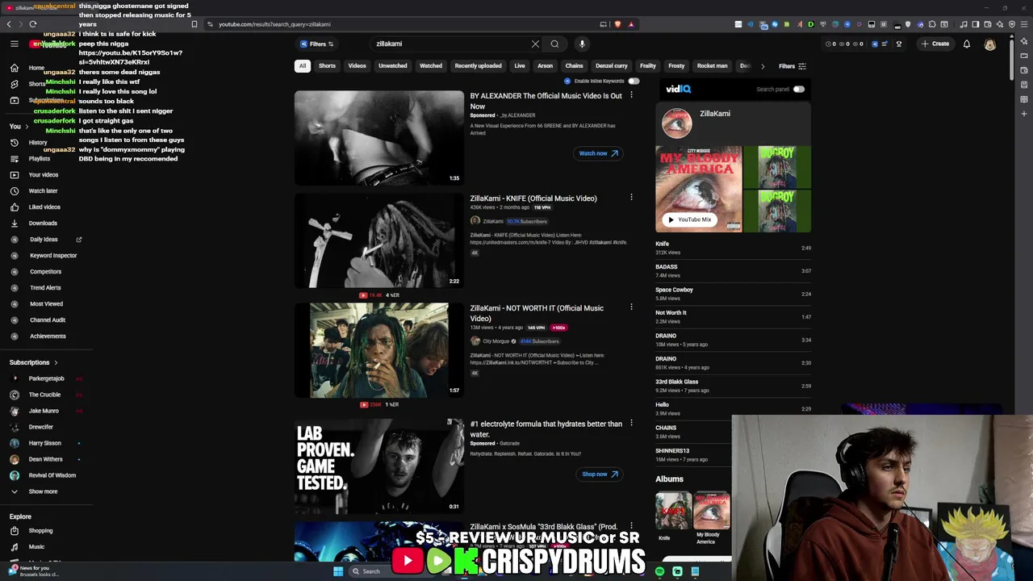Show more filter chips with the right arrow
The height and width of the screenshot is (581, 1033).
click(763, 66)
